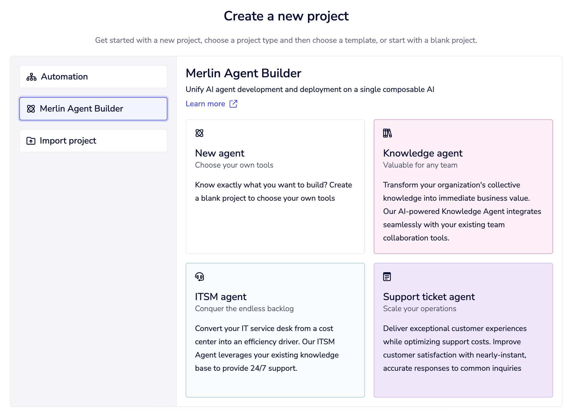Switch to the Automation category
This screenshot has height=413, width=569.
coord(93,77)
